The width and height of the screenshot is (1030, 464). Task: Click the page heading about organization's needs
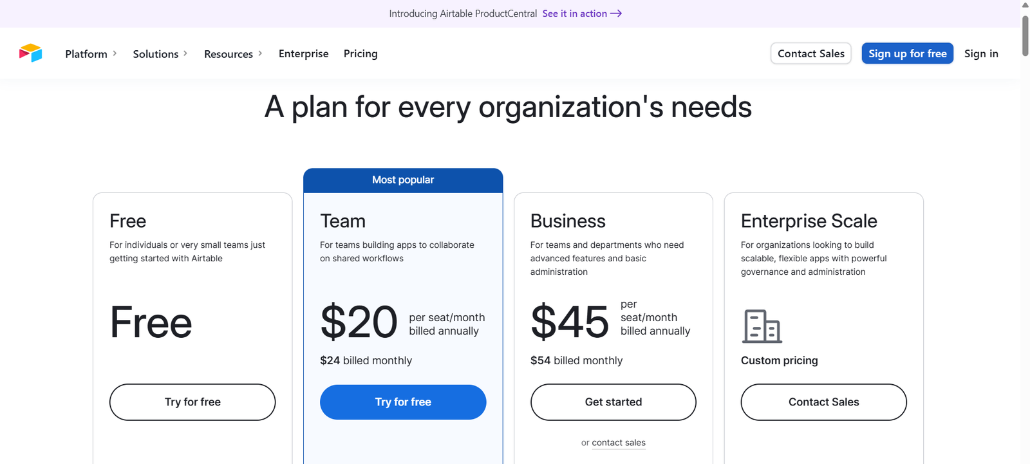tap(508, 107)
